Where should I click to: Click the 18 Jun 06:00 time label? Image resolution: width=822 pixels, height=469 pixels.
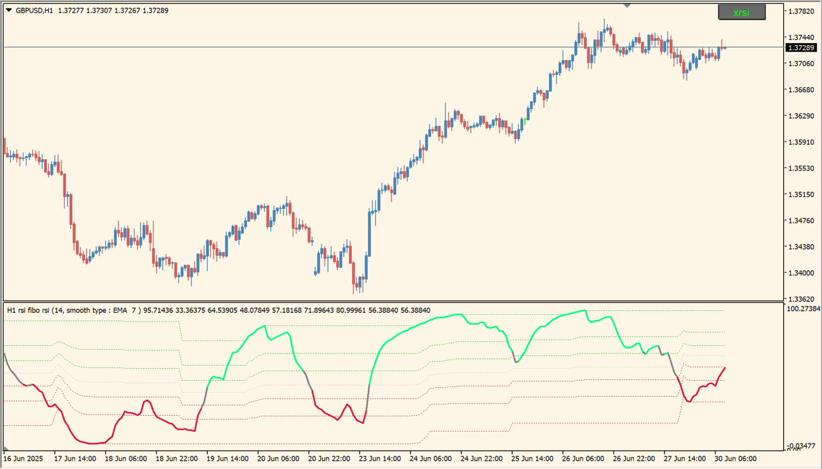[126, 458]
